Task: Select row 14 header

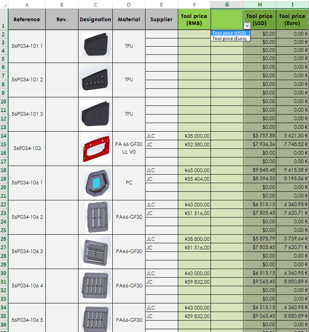Action: point(4,136)
